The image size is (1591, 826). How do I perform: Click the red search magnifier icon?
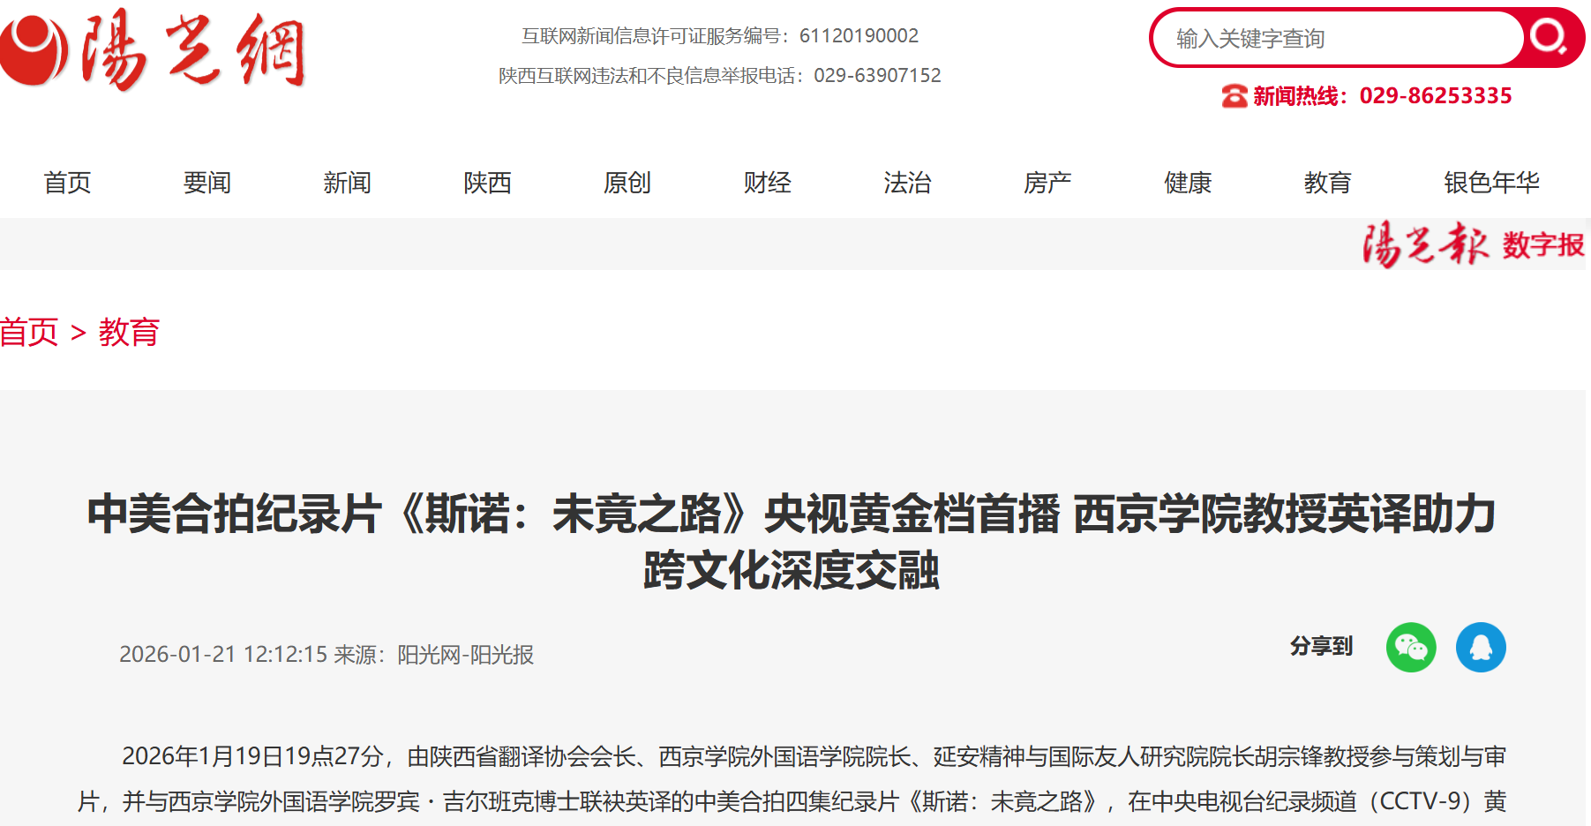click(x=1549, y=37)
